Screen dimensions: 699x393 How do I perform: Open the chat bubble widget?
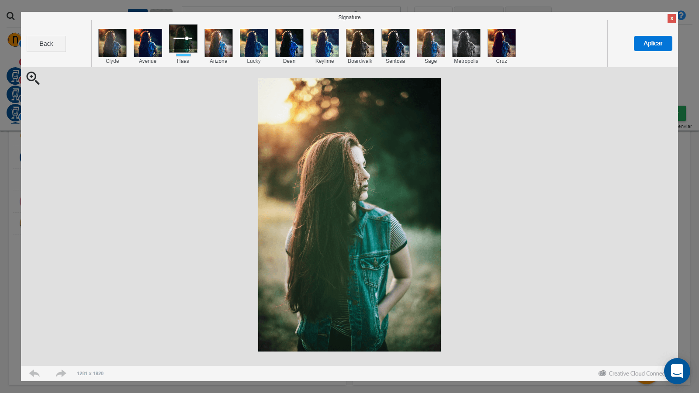(677, 371)
